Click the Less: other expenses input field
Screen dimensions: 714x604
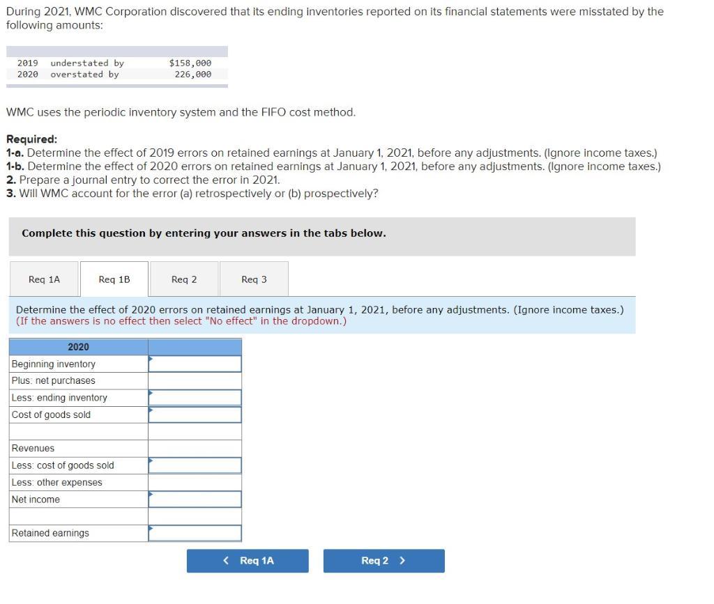[x=194, y=482]
